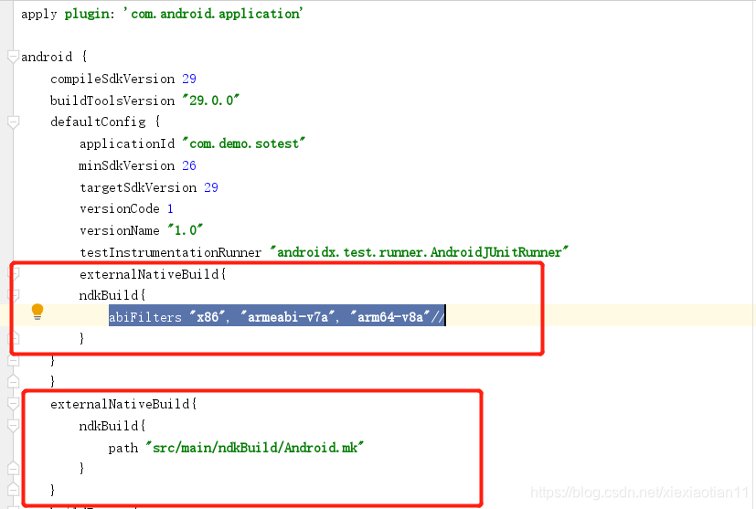Fold the externalNativeBuild block above abiFilters
The width and height of the screenshot is (756, 509).
click(14, 274)
